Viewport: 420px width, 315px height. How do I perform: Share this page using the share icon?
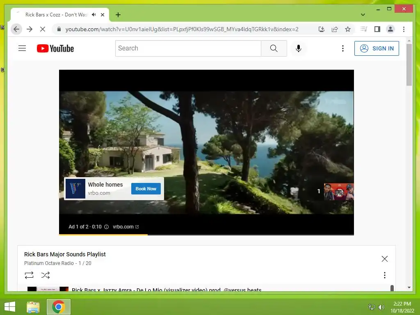point(335,29)
